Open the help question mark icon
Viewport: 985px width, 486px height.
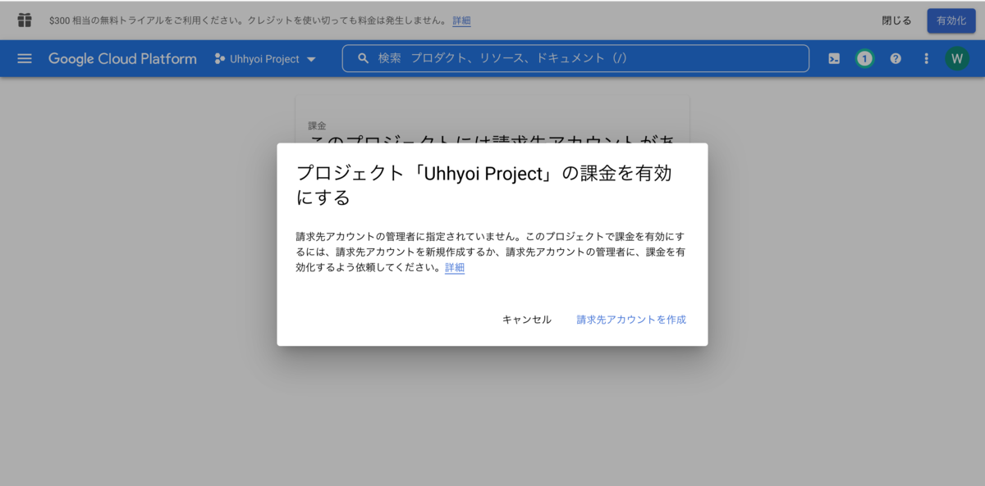(x=896, y=59)
